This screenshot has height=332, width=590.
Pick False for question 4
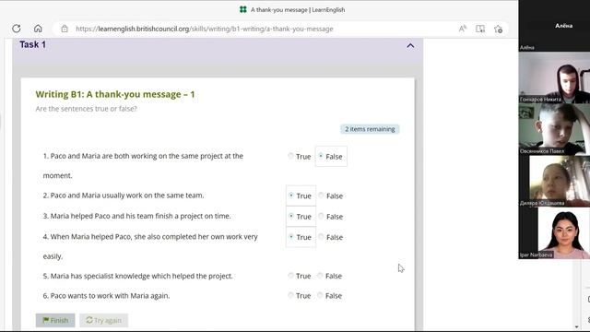tap(321, 236)
